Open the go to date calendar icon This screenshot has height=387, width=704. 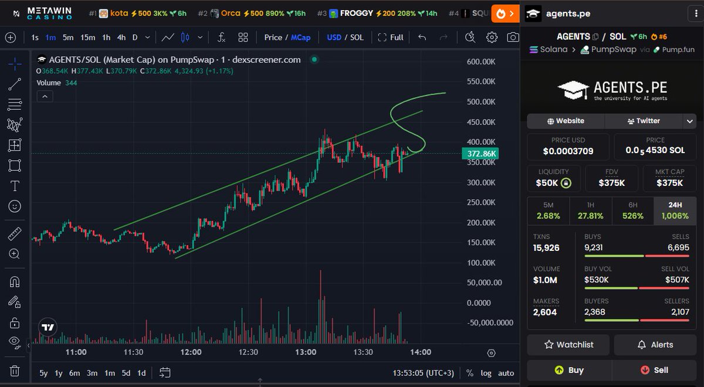click(165, 372)
